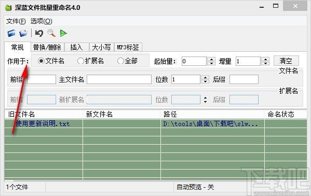Increase the 增量 value with up arrow
This screenshot has width=311, height=196.
[x=265, y=59]
